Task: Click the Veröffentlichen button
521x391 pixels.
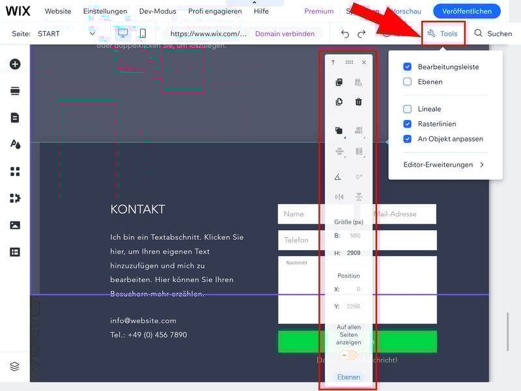Action: (467, 11)
